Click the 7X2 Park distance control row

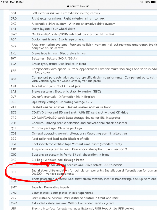(83, 198)
